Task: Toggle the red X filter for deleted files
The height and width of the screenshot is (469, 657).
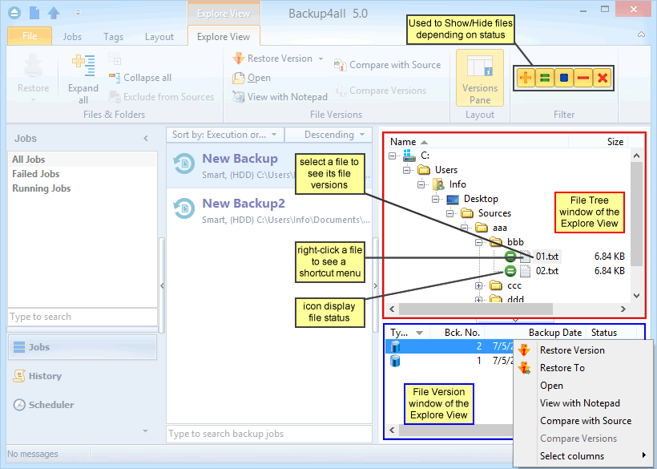Action: (x=603, y=78)
